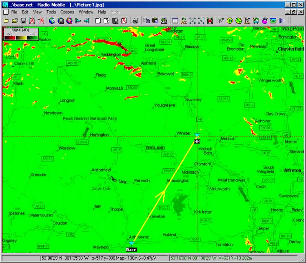Click the Winster map label
The width and height of the screenshot is (306, 263).
[x=184, y=133]
